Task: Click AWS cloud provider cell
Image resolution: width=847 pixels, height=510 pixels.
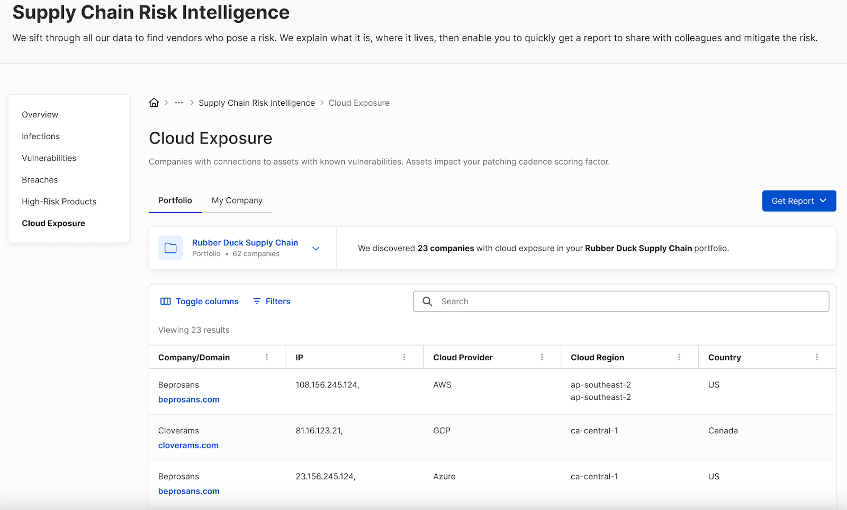Action: coord(443,385)
